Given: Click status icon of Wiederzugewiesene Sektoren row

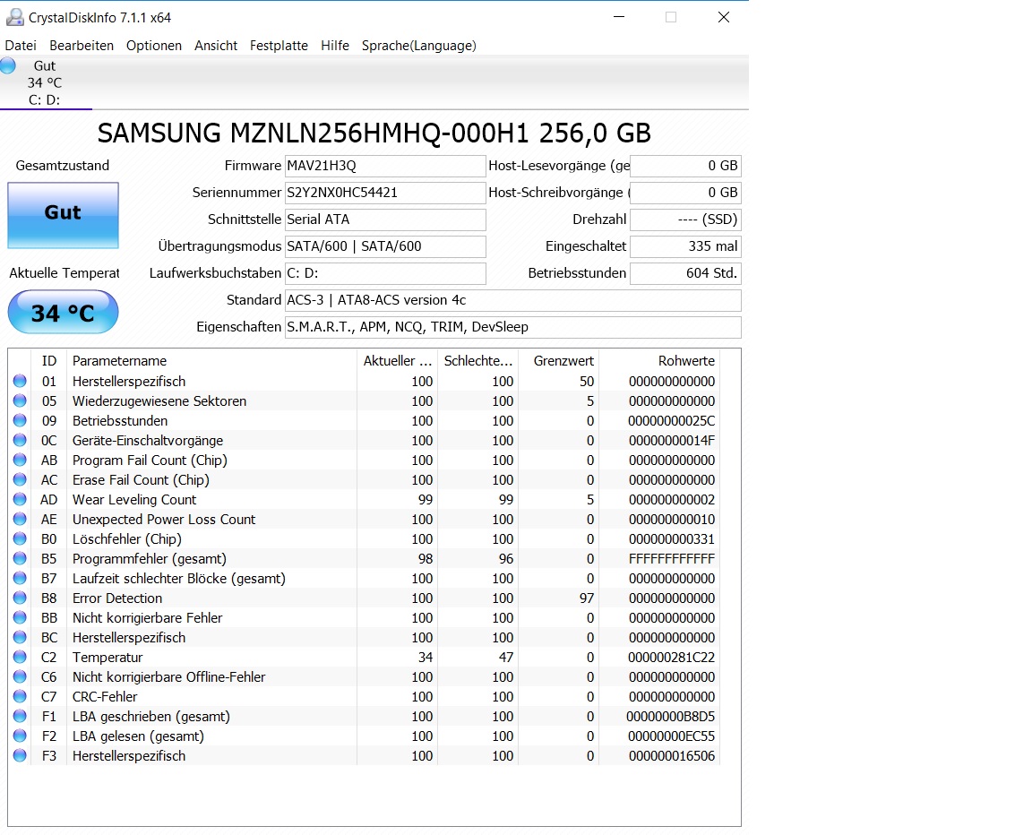Looking at the screenshot, I should [x=20, y=400].
